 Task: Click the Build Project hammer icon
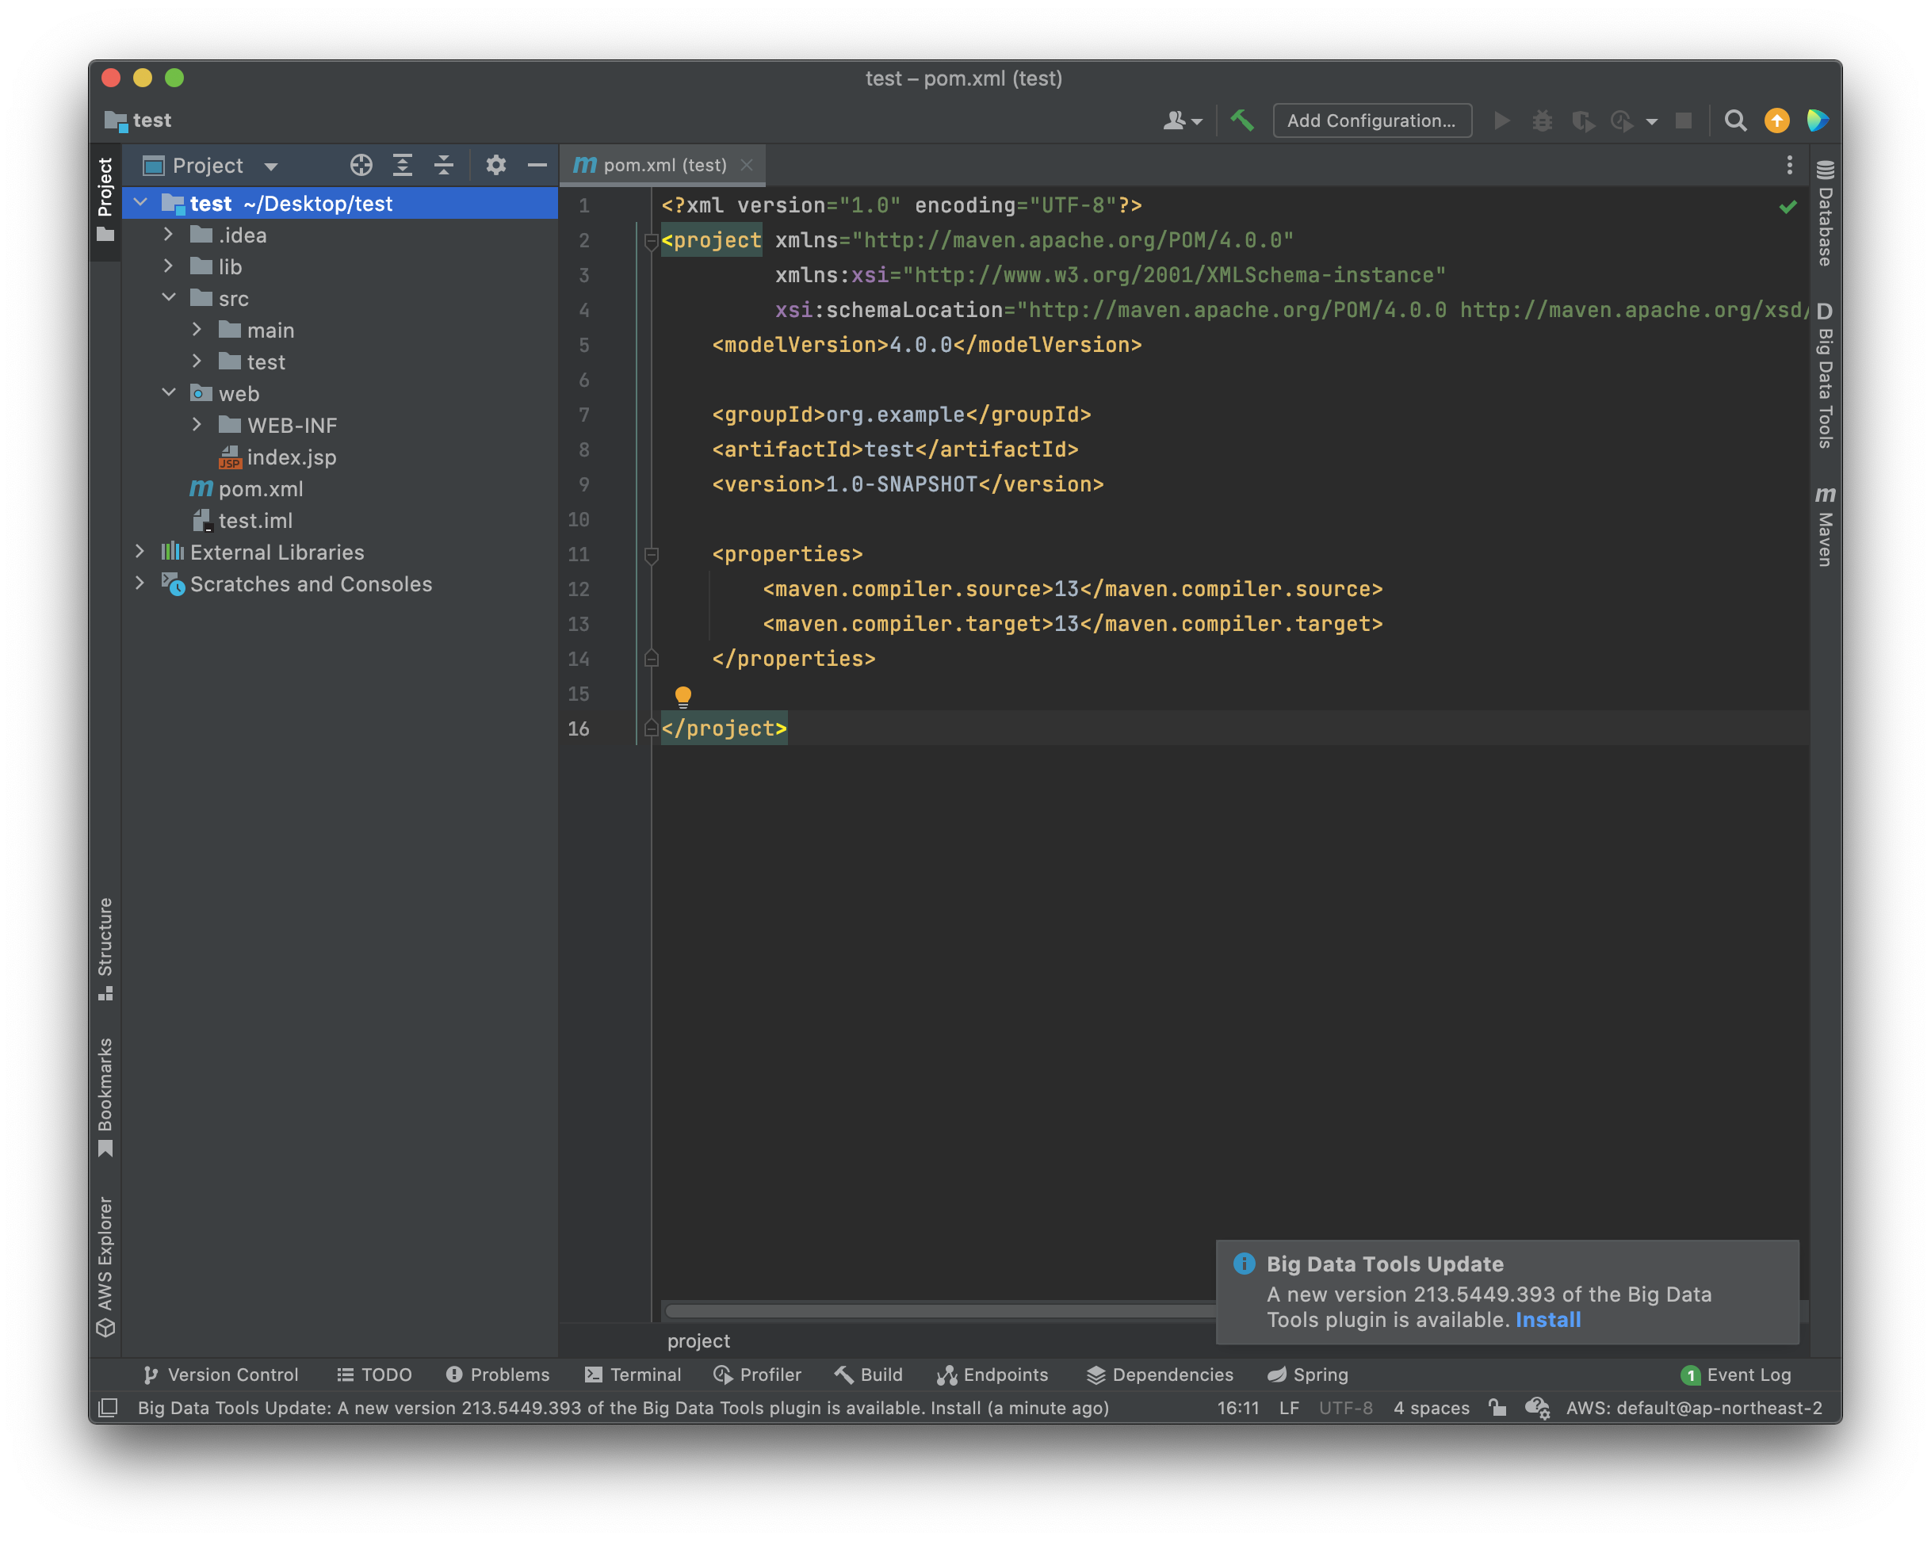point(1241,120)
